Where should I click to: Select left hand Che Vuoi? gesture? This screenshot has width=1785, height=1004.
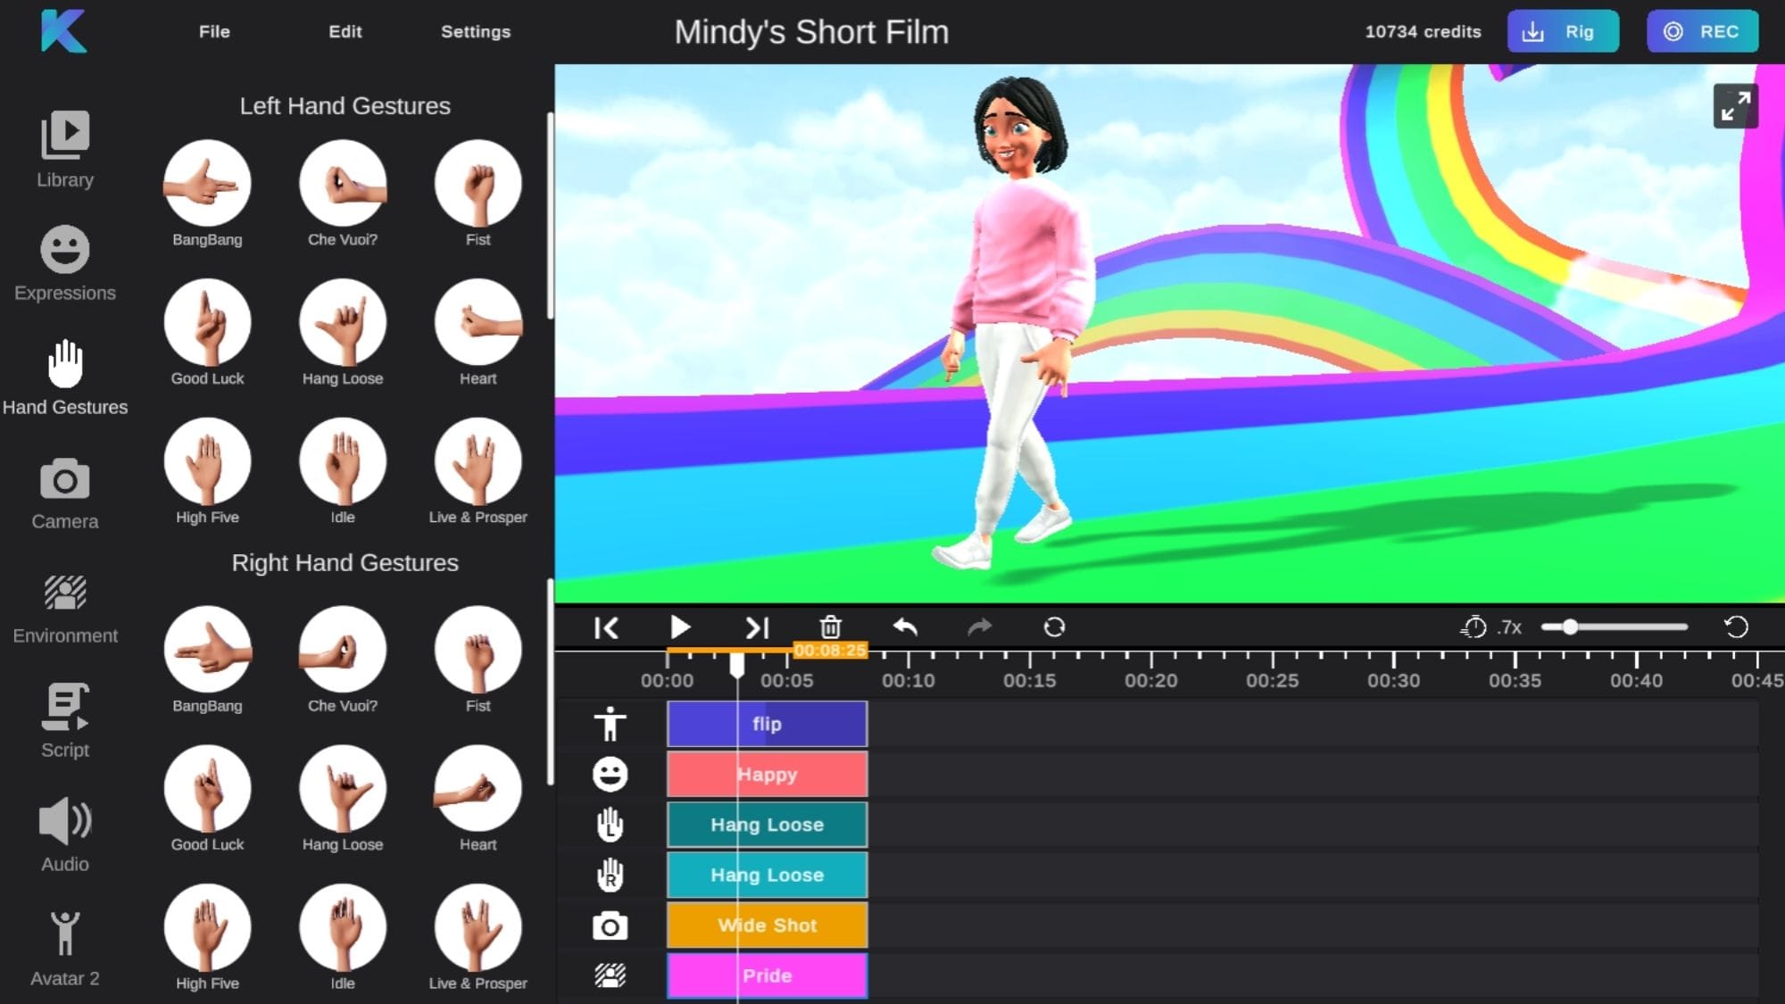pyautogui.click(x=343, y=183)
